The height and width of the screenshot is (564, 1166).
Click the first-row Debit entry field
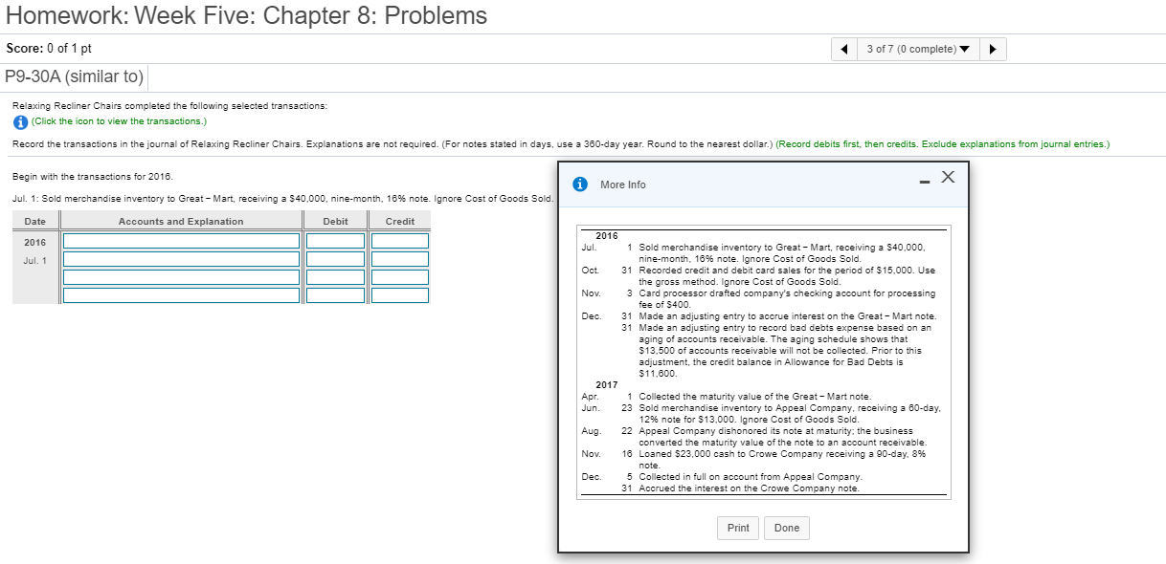[334, 242]
